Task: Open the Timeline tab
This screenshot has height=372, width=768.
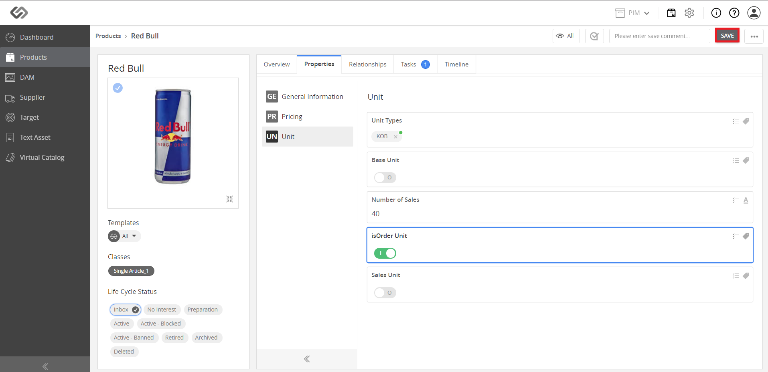Action: click(456, 64)
